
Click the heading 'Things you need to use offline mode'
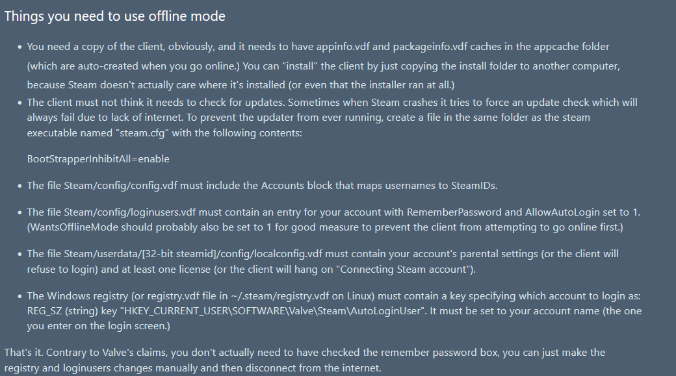114,16
